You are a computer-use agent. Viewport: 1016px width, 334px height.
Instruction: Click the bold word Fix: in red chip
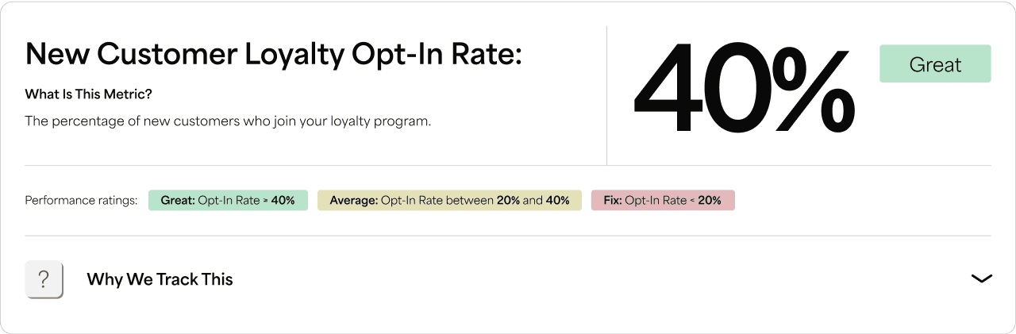coord(612,201)
